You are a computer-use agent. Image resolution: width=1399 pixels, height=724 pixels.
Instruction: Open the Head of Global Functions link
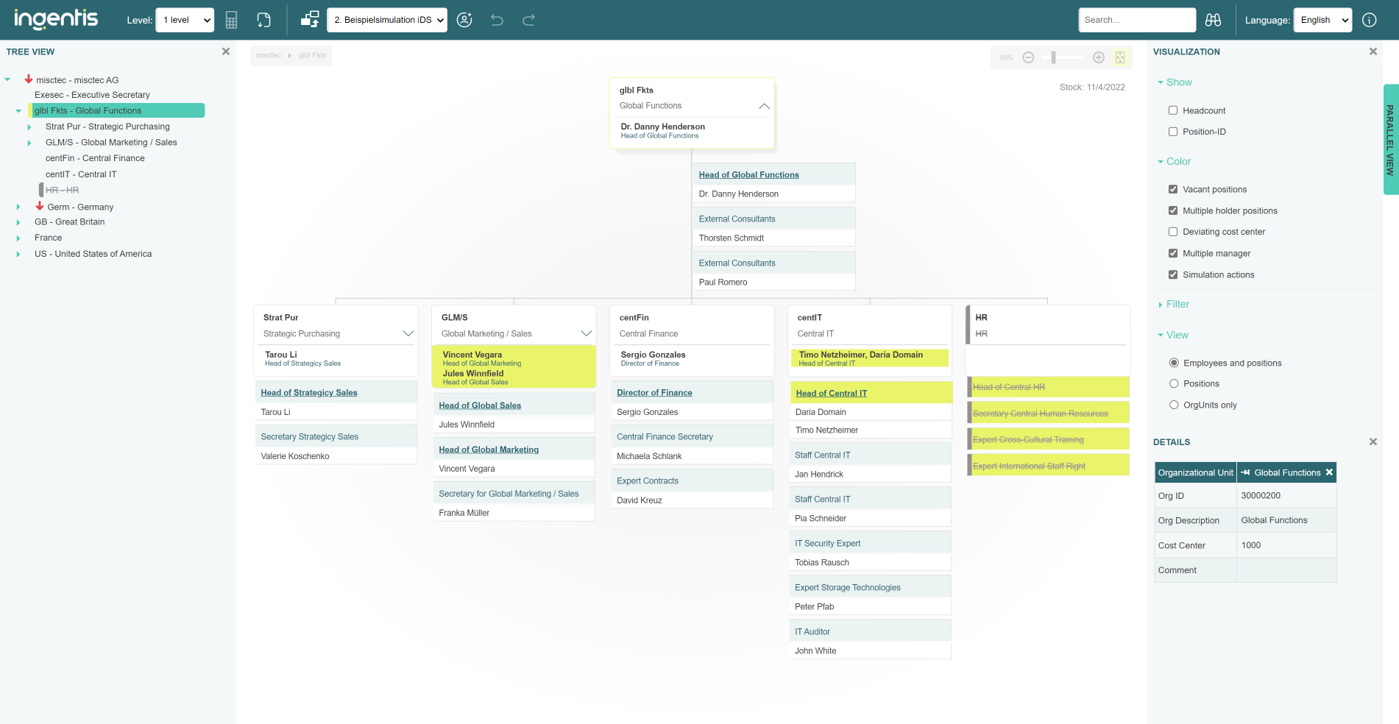point(748,174)
